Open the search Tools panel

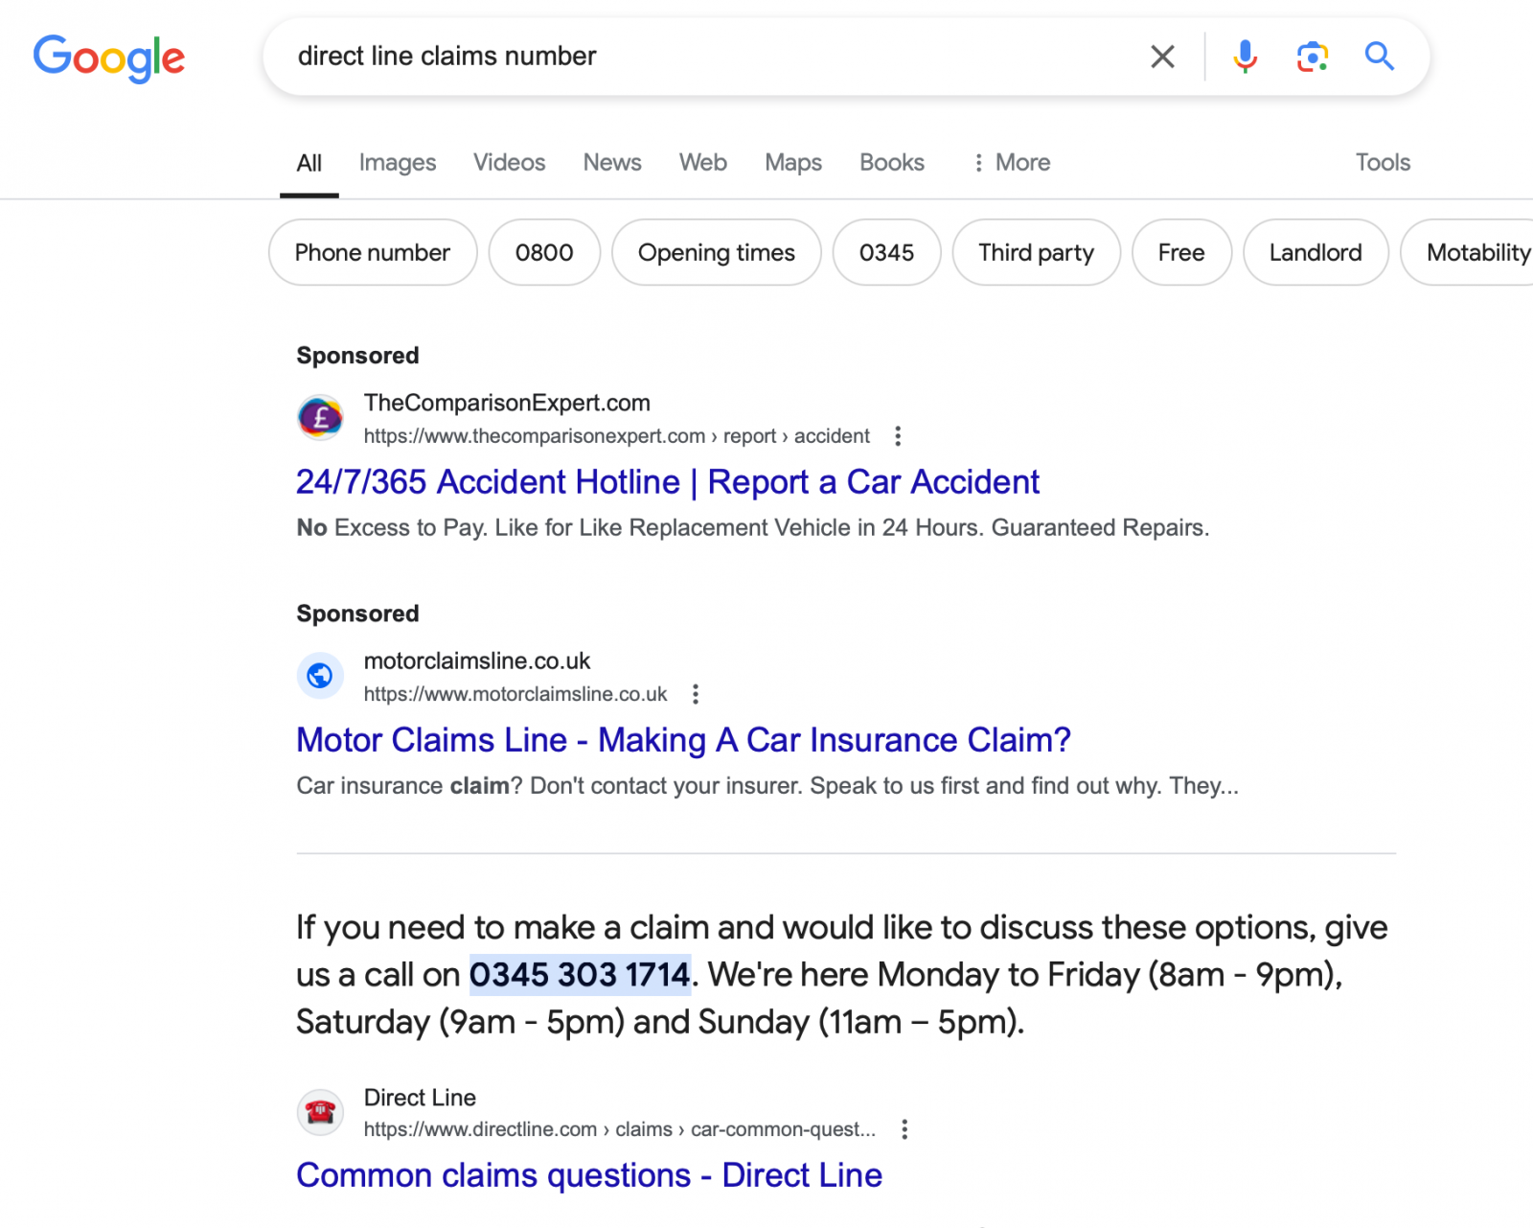tap(1383, 163)
